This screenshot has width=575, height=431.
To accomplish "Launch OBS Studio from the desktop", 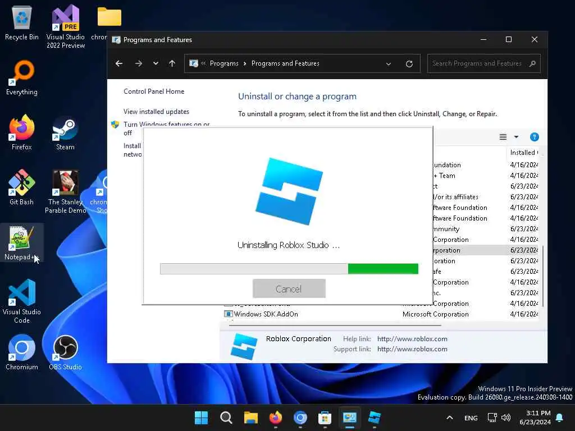I will [x=65, y=352].
